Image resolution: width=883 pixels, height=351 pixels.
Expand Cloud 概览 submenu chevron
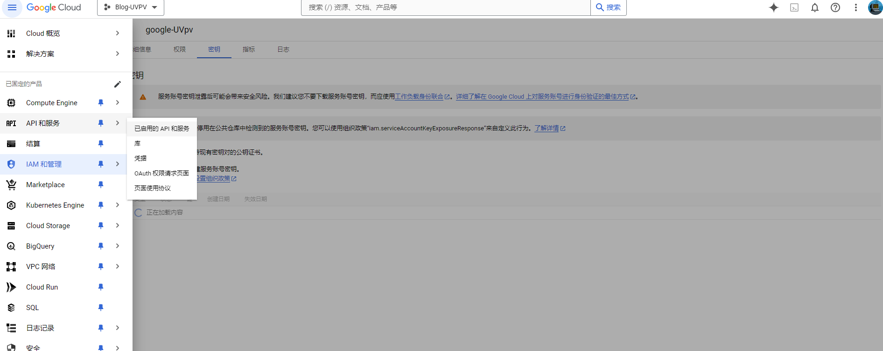(118, 34)
